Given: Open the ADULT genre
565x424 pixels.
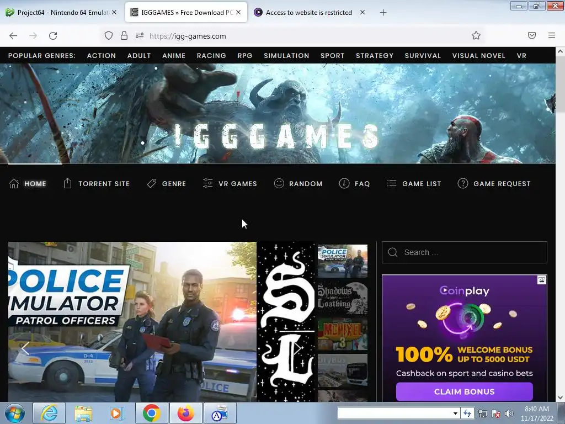Looking at the screenshot, I should (x=139, y=56).
